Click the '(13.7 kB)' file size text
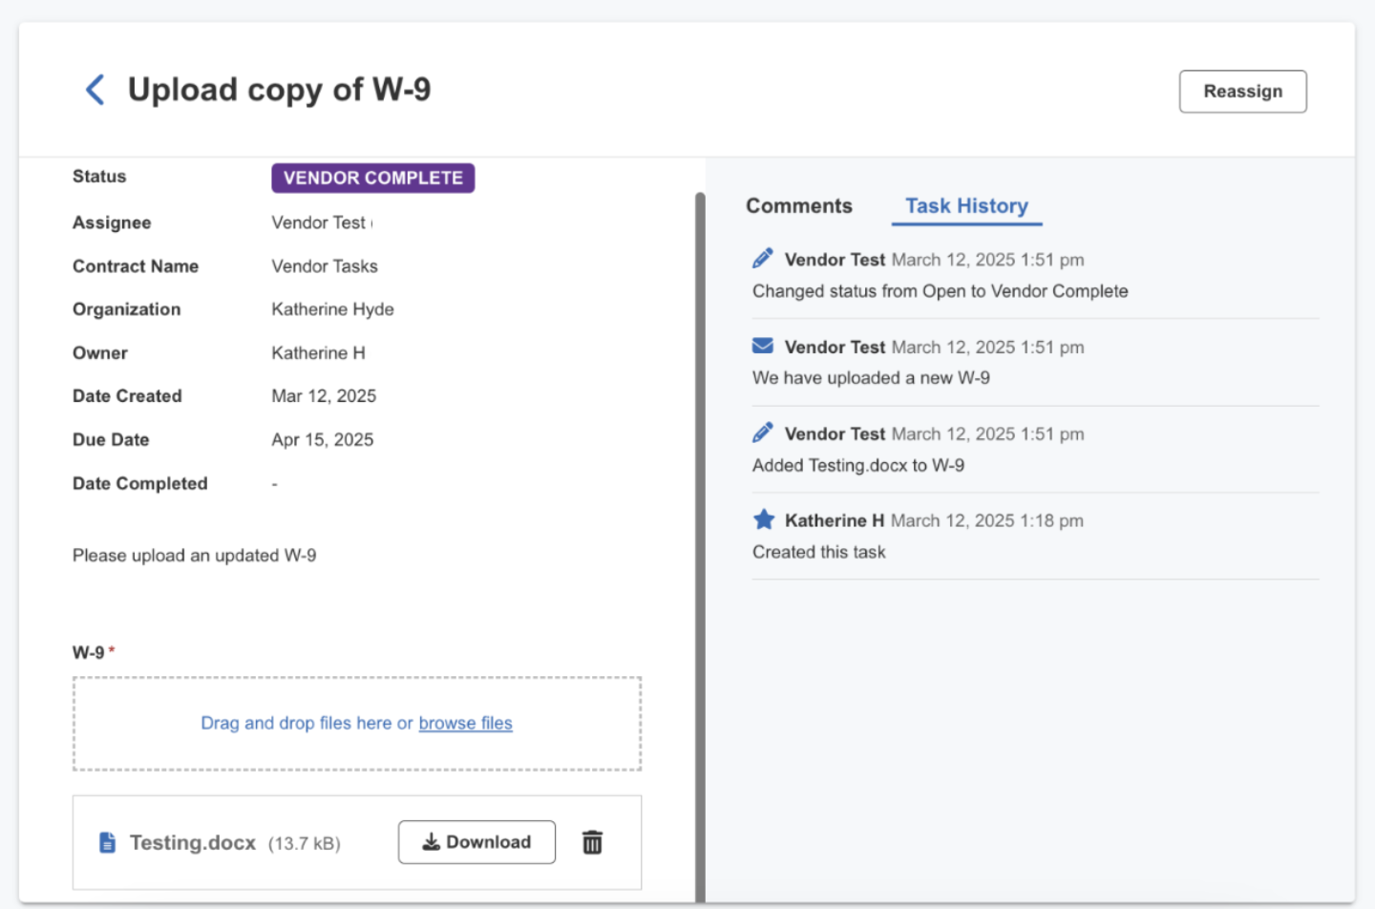Screen dimensions: 1375x909 305,844
